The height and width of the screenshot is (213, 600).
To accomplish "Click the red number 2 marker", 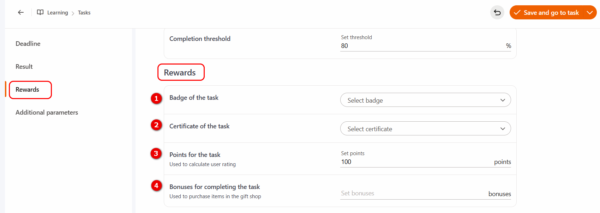I will [x=156, y=125].
